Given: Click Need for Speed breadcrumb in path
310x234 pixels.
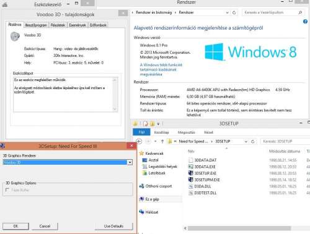Looking at the screenshot, I should point(193,141).
